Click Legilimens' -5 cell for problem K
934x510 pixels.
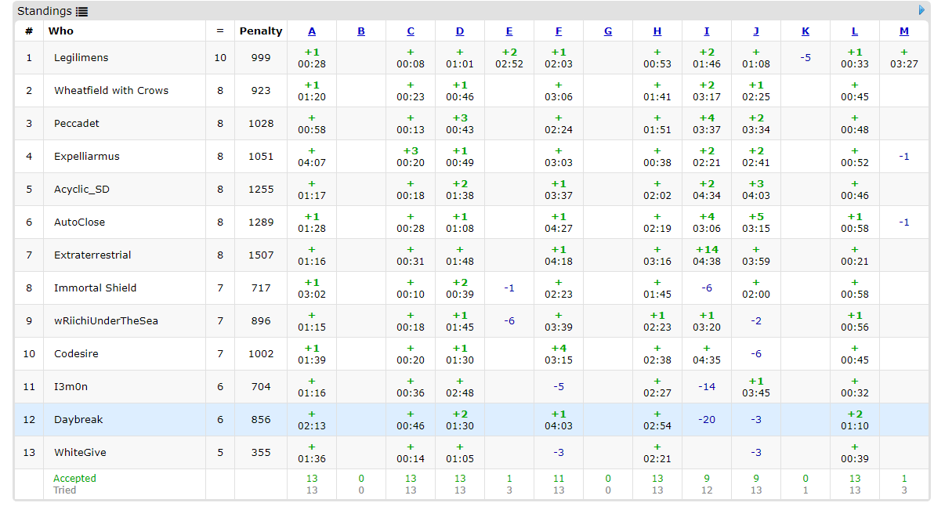805,58
